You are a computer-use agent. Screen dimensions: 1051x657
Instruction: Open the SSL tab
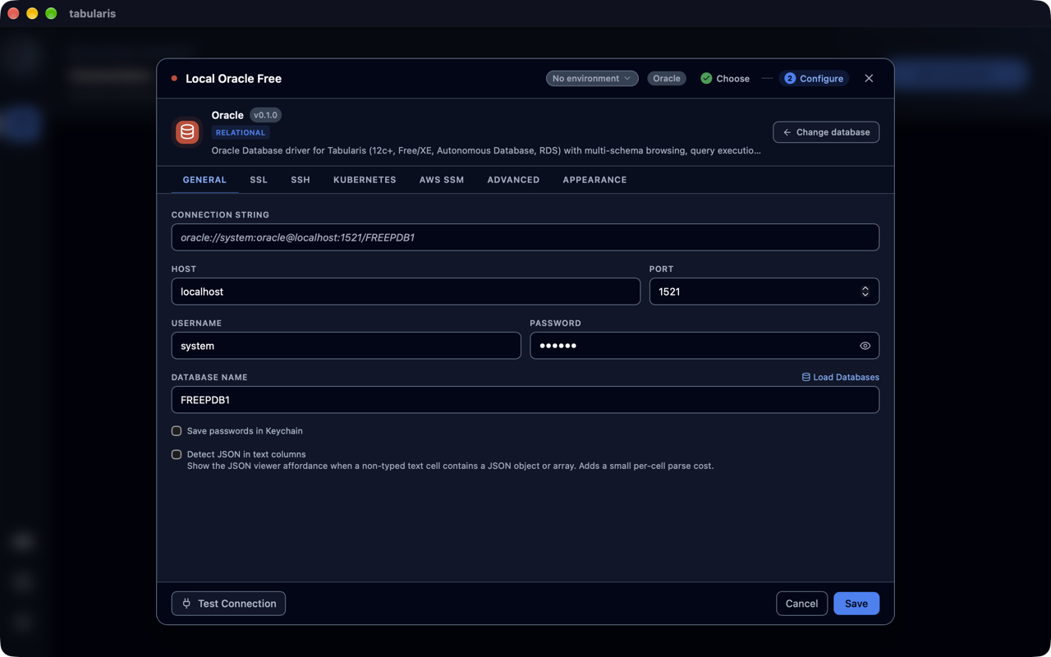click(259, 180)
